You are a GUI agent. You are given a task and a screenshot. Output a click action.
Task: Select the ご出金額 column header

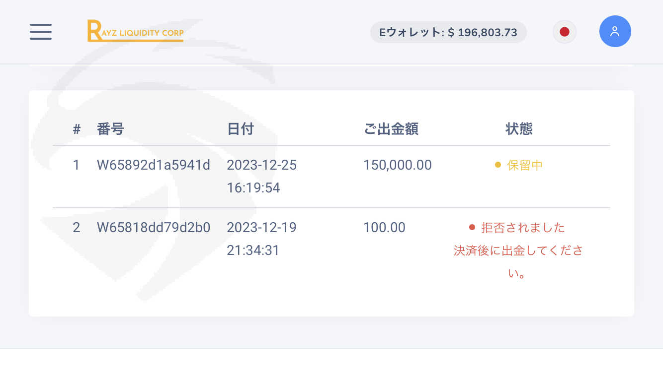tap(391, 129)
